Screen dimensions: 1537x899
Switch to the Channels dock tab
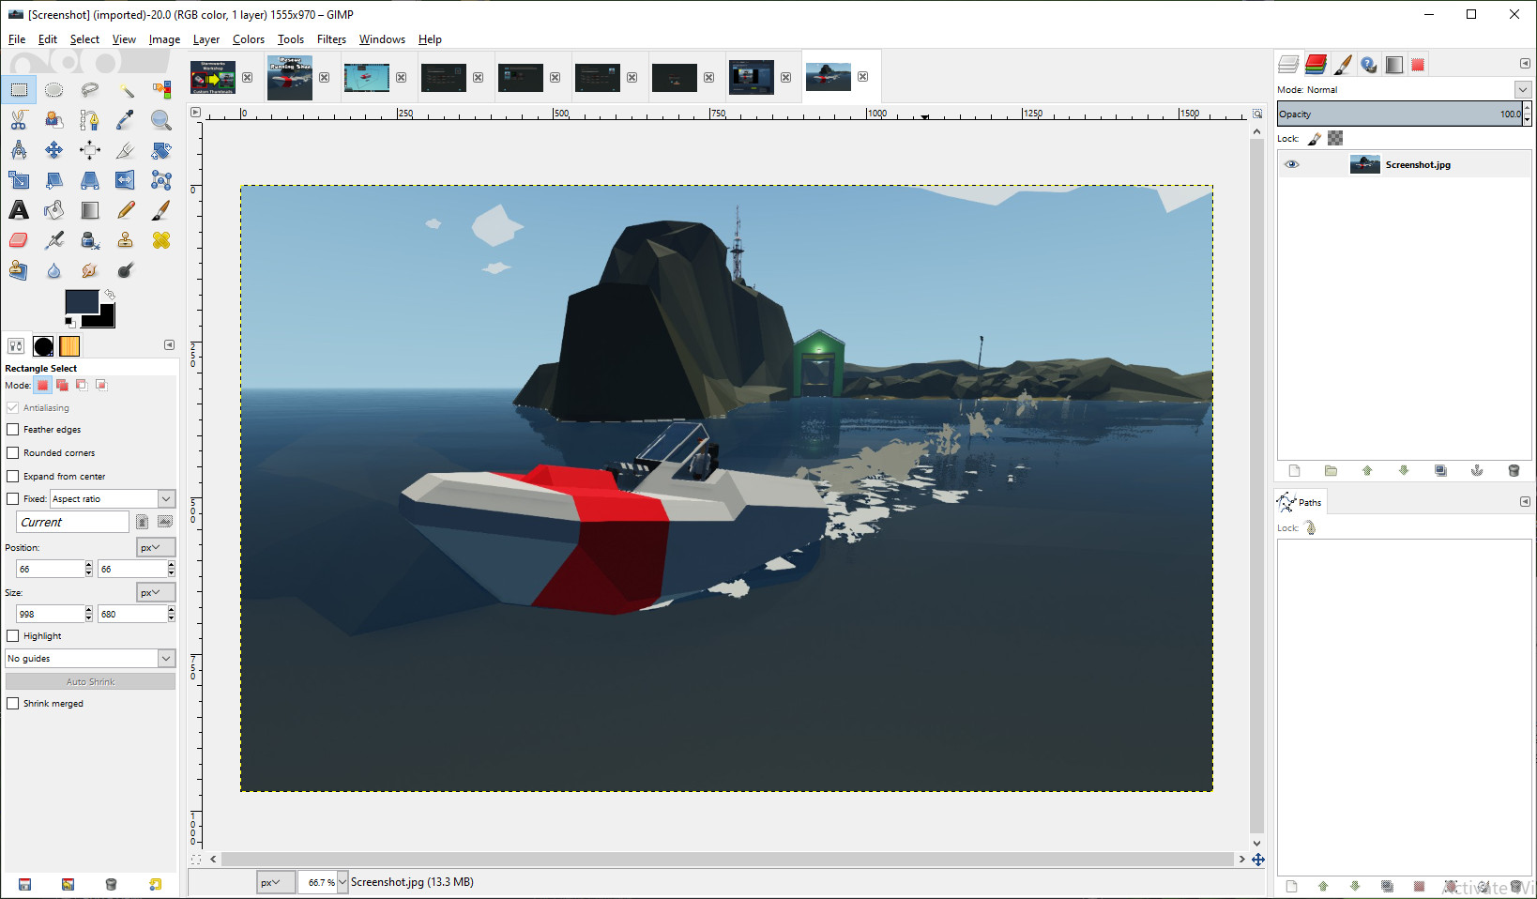1316,64
